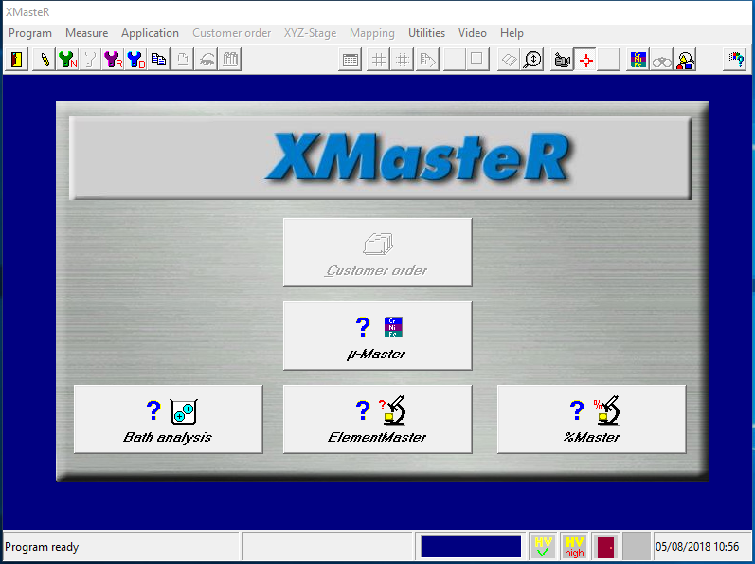Image resolution: width=755 pixels, height=564 pixels.
Task: Expand the Application menu
Action: 150,33
